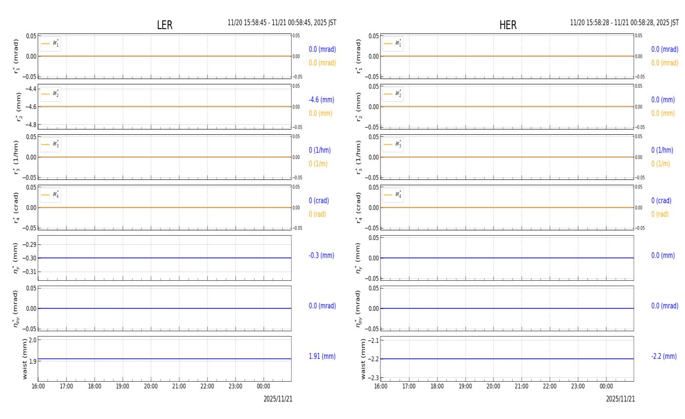Click the LER orange 0 (1/m) value

pyautogui.click(x=318, y=164)
